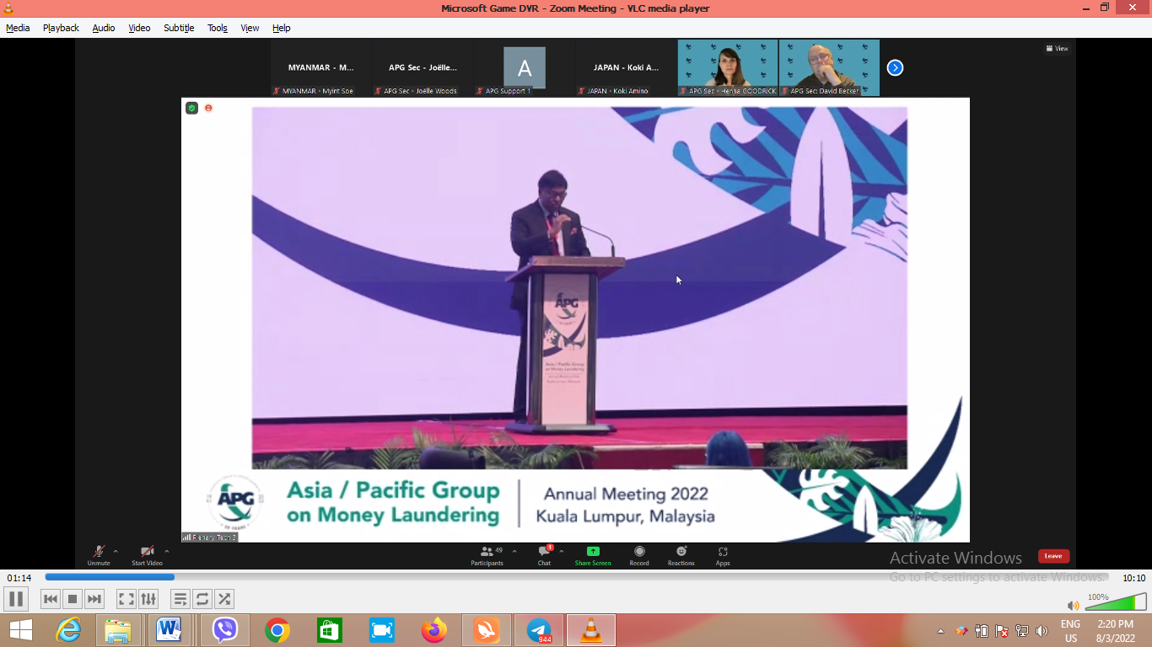
Task: Skip to the previous media item
Action: point(51,599)
